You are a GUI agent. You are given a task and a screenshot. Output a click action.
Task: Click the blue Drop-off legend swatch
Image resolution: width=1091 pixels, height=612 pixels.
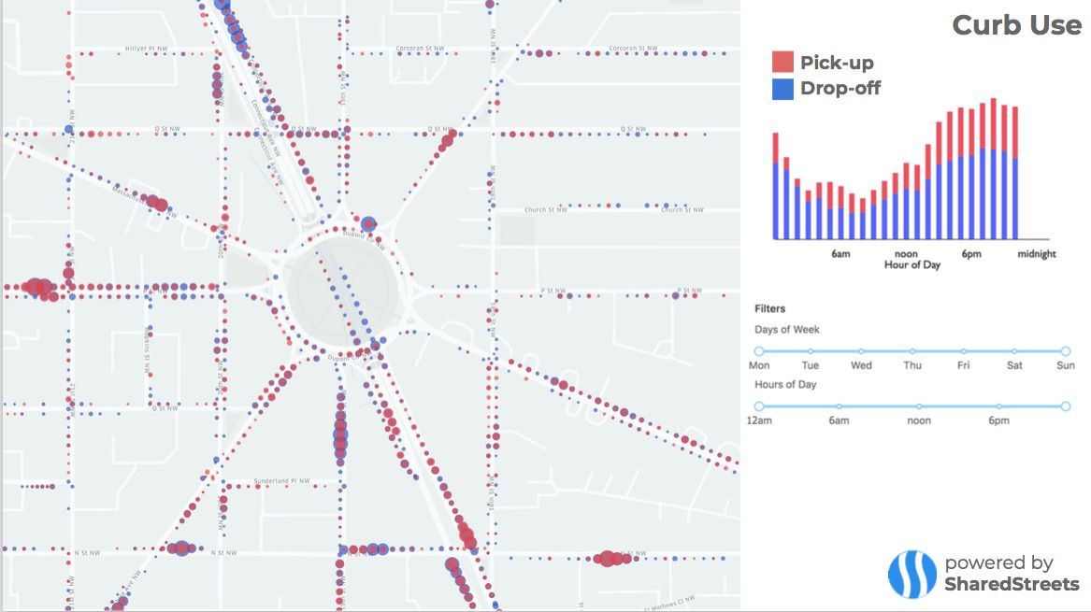782,89
